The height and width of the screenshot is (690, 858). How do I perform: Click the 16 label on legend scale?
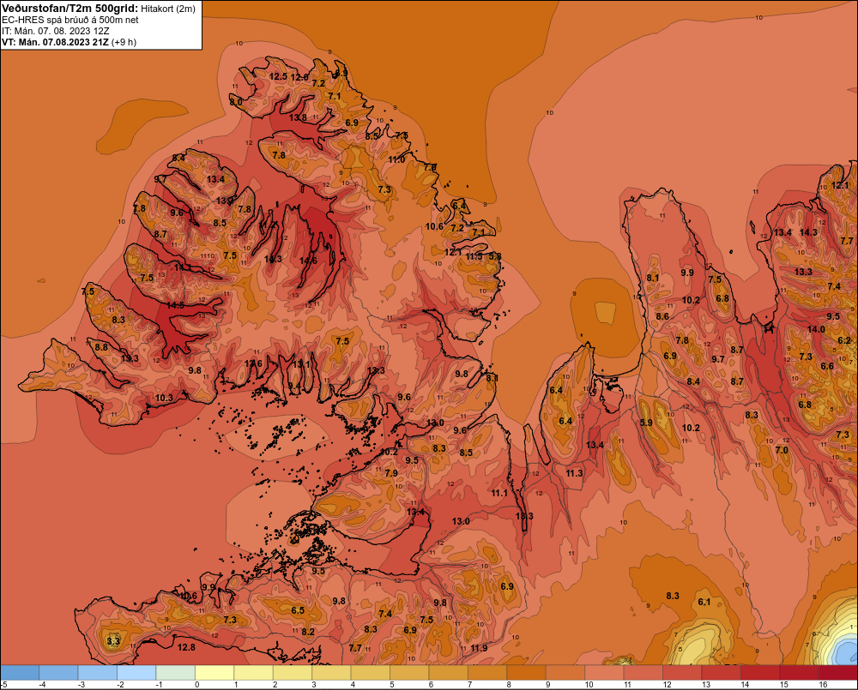[x=823, y=685]
